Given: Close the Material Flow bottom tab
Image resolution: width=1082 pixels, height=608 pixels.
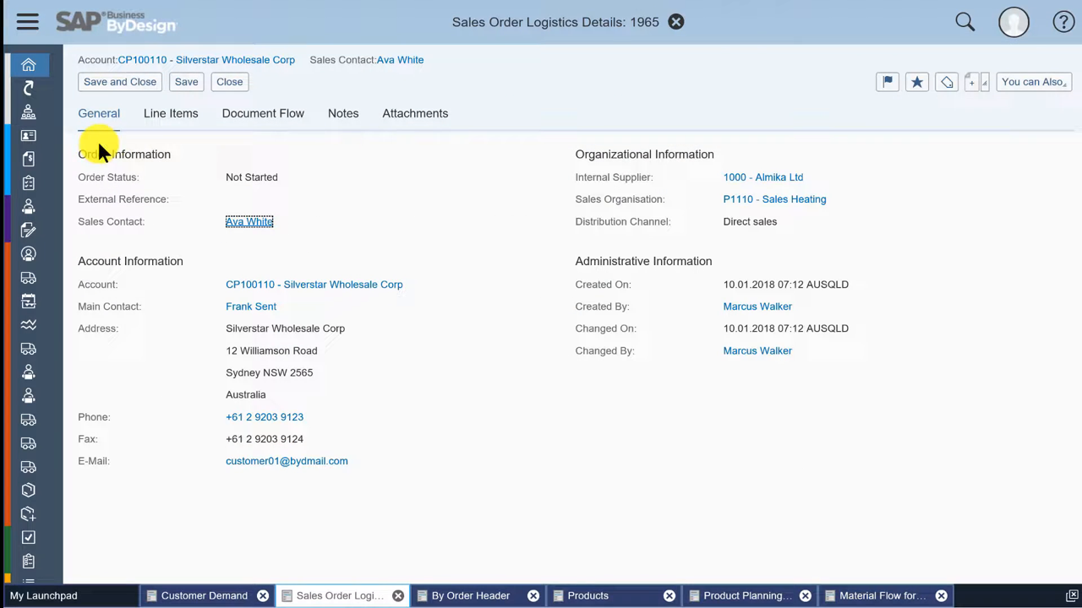Looking at the screenshot, I should click(941, 595).
